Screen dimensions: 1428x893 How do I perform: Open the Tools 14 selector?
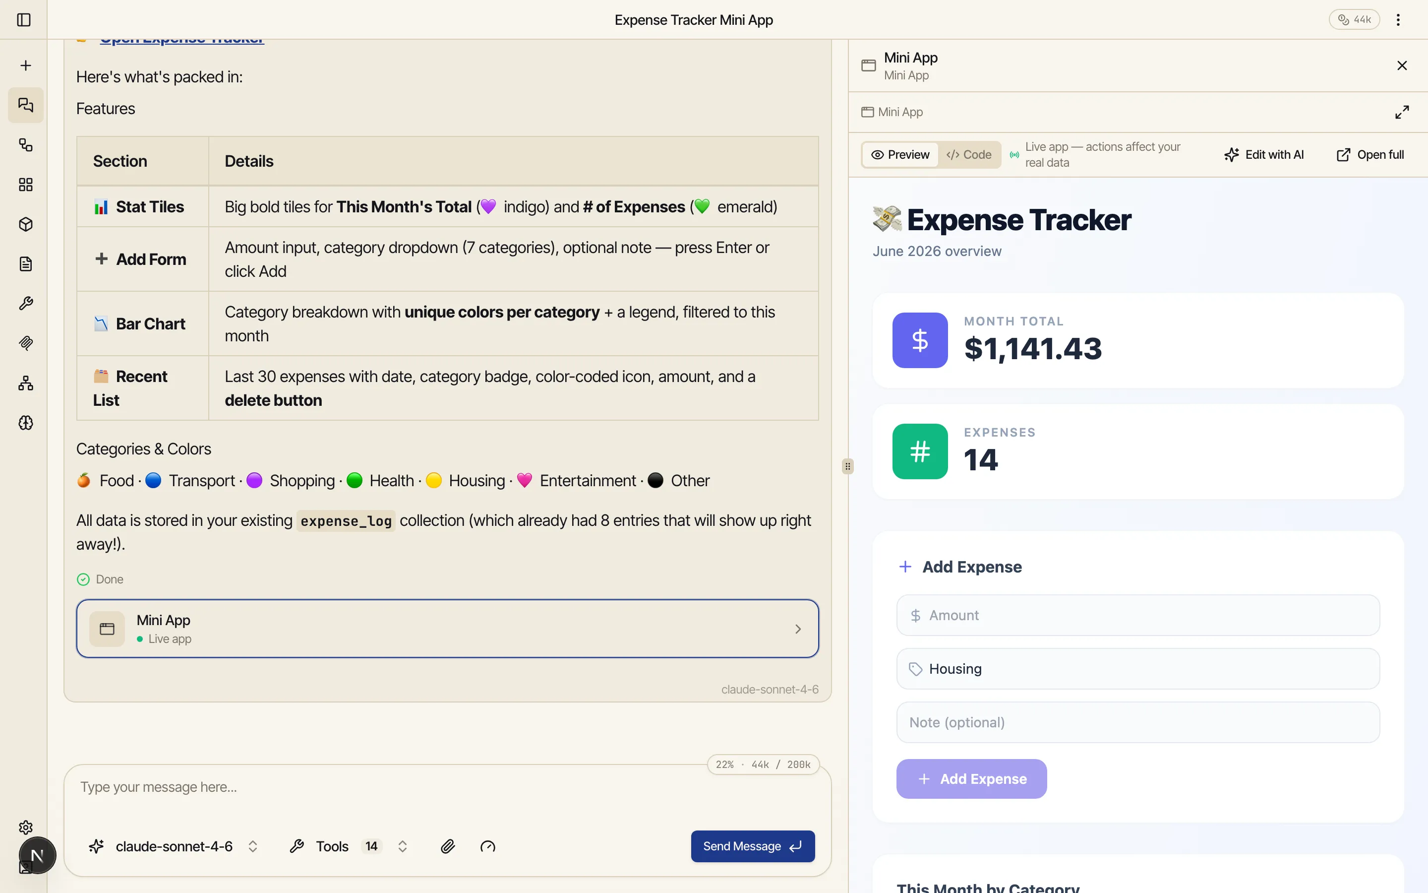(x=348, y=846)
